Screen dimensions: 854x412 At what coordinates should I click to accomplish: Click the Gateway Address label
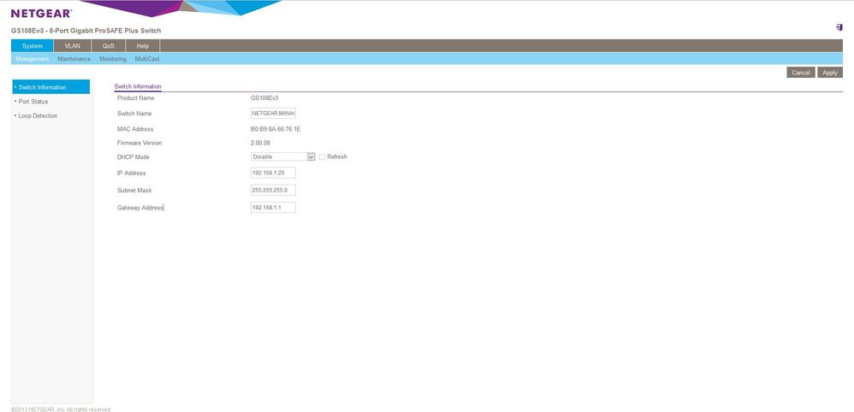(140, 208)
